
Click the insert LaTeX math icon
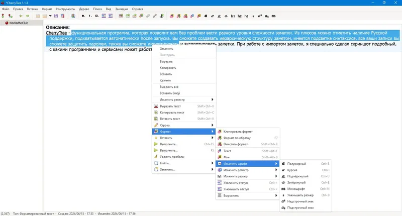[141, 16]
